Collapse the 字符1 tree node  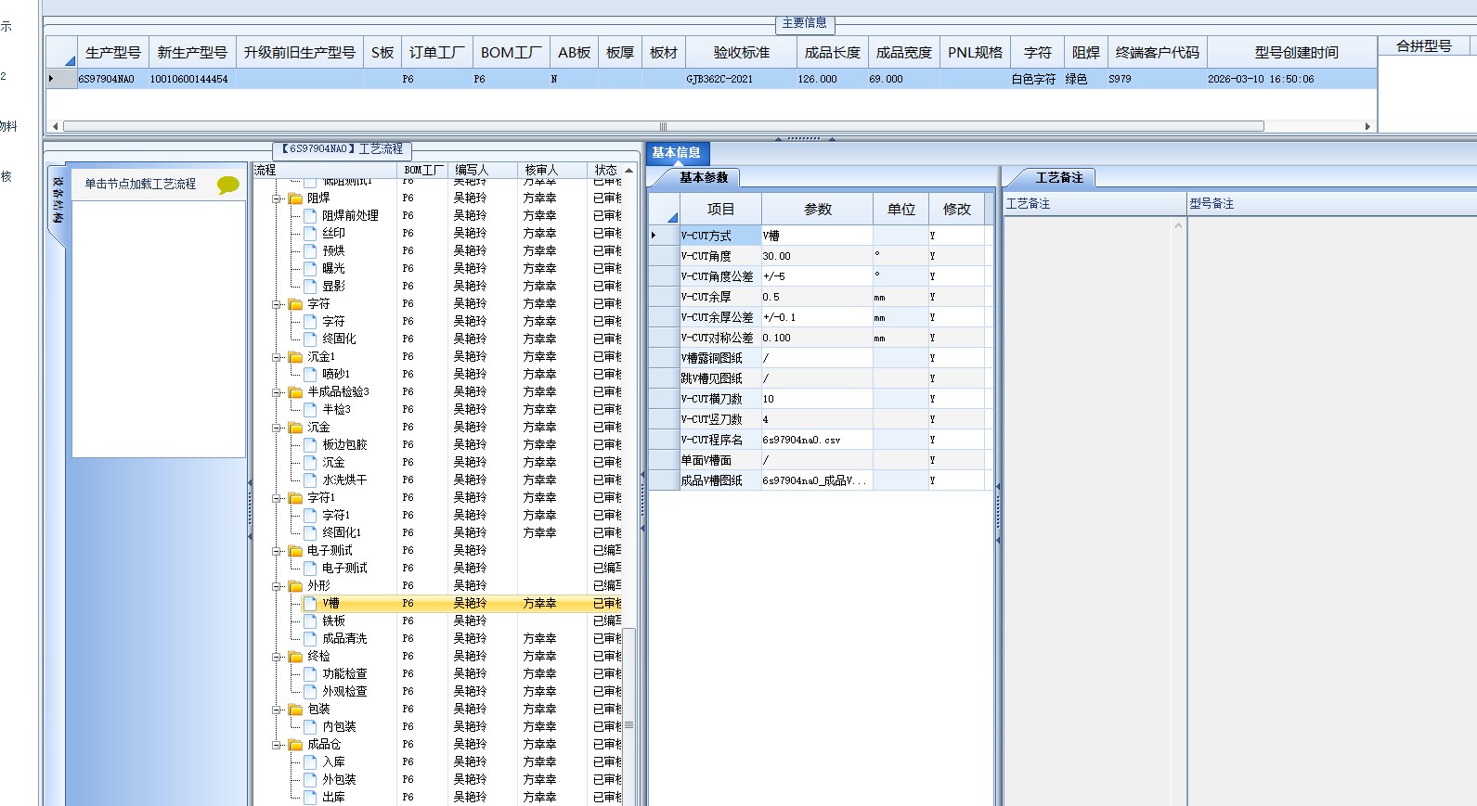tap(277, 498)
